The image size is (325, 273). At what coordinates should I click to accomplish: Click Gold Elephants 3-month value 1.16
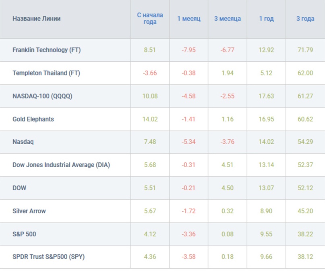[228, 119]
